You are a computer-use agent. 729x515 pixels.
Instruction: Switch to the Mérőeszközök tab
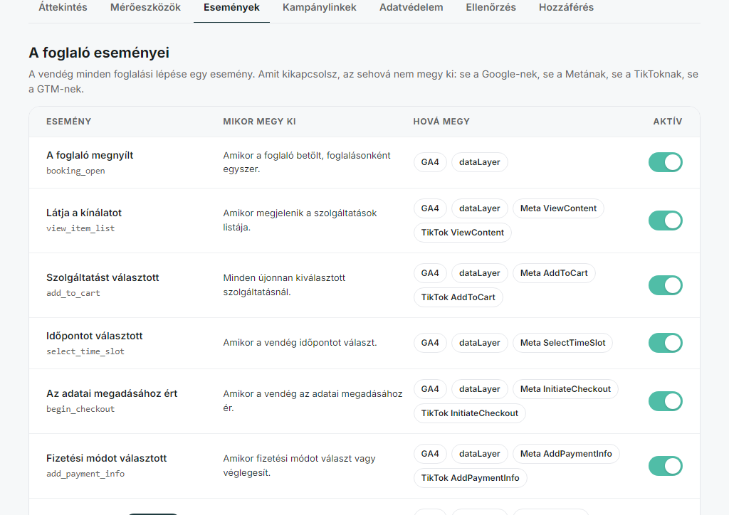pyautogui.click(x=145, y=7)
